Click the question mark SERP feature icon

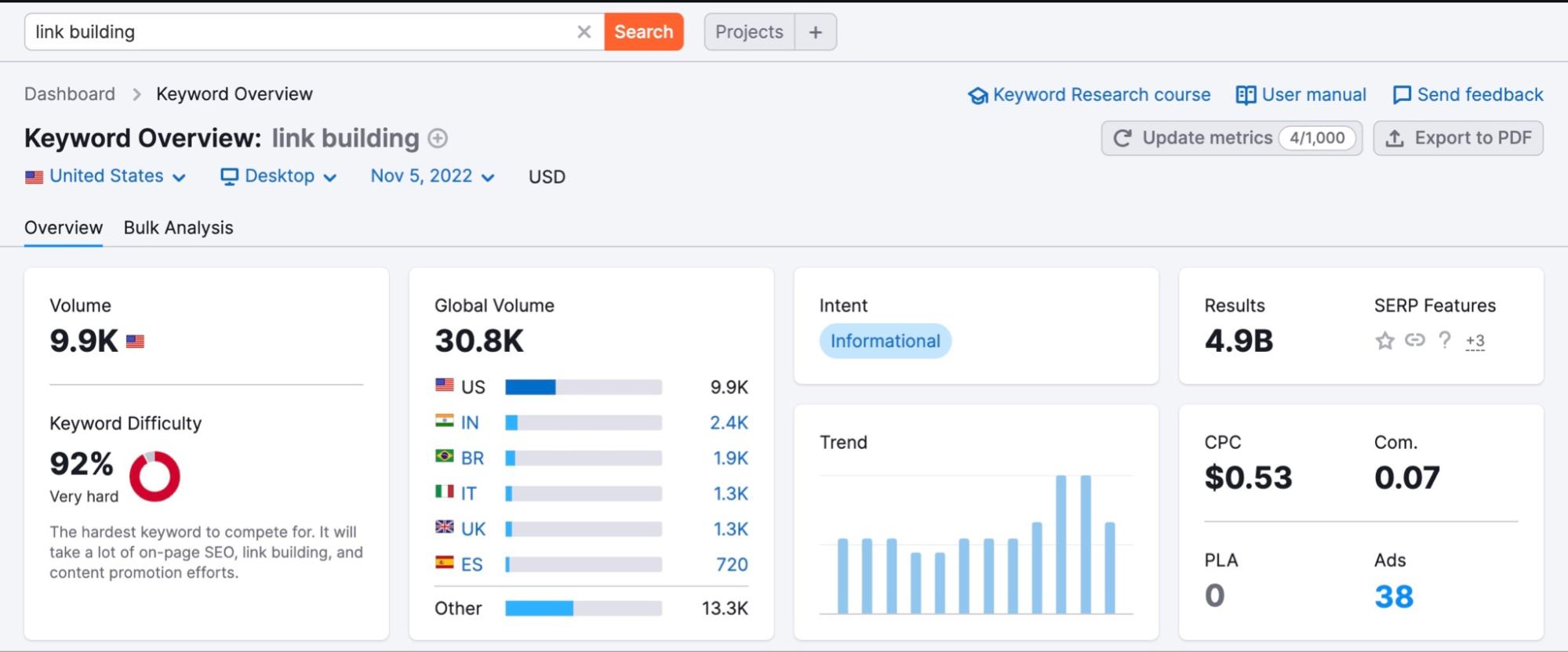click(x=1444, y=340)
